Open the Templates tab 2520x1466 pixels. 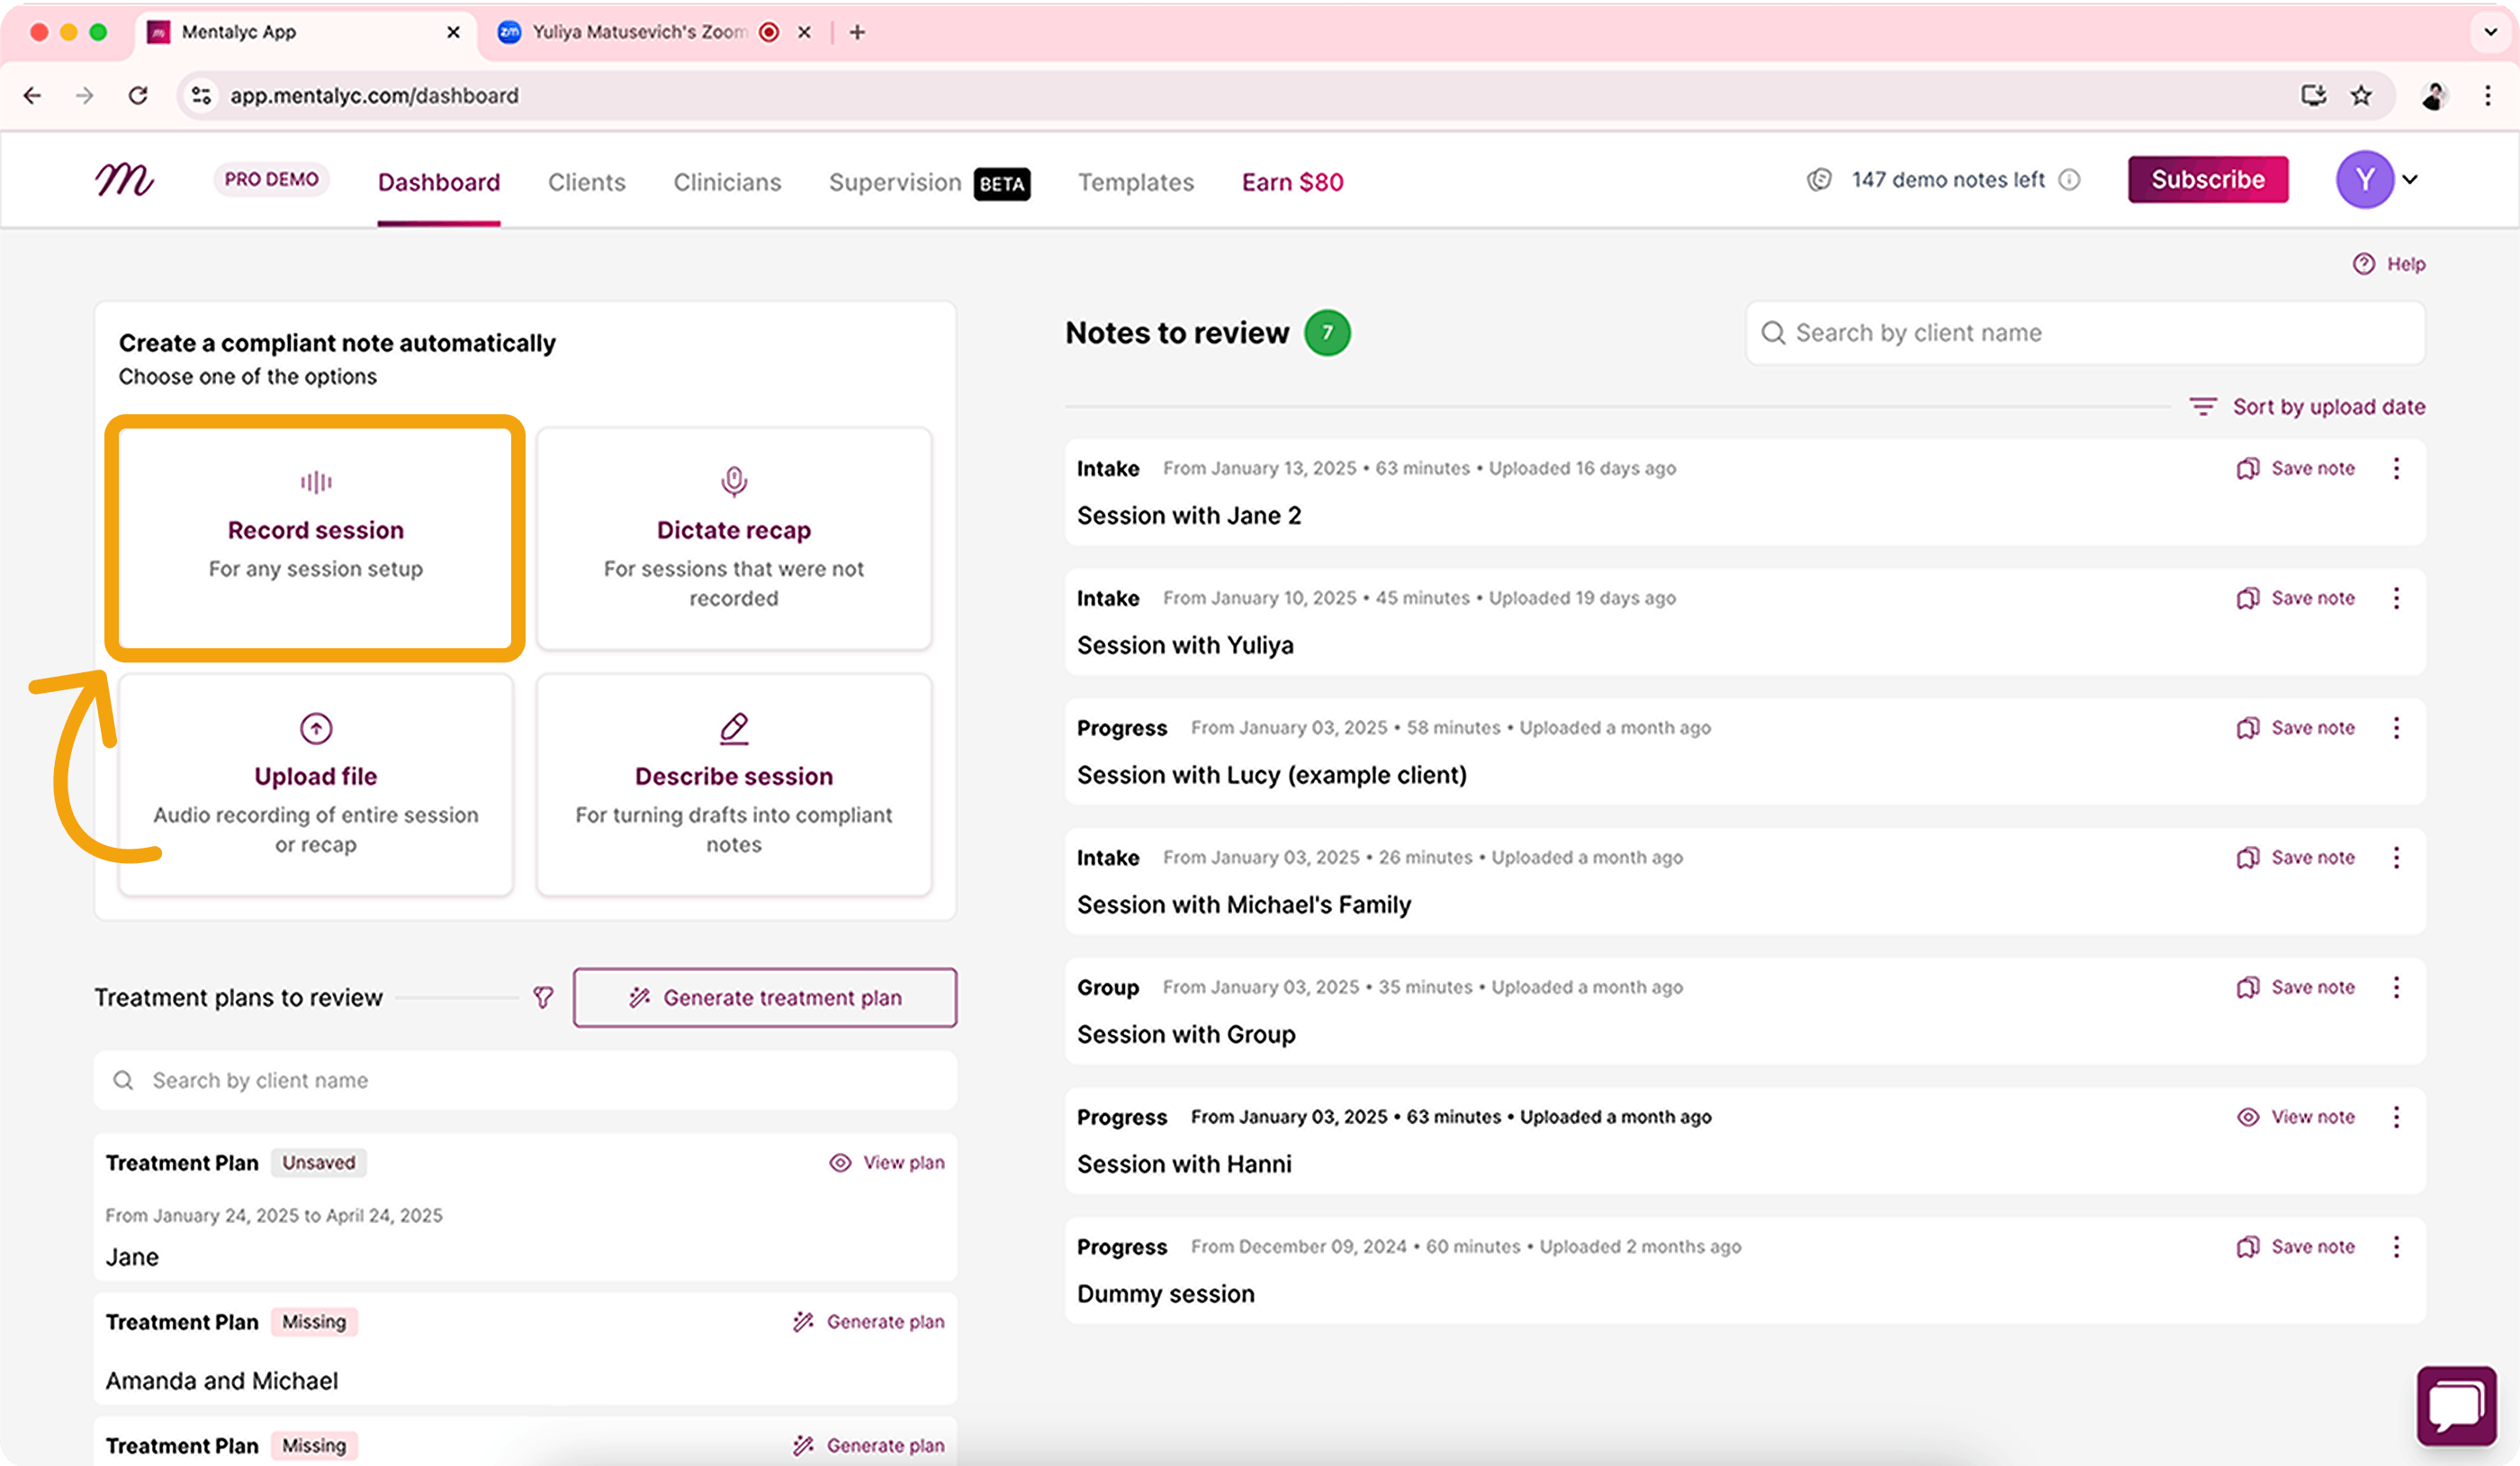coord(1135,182)
